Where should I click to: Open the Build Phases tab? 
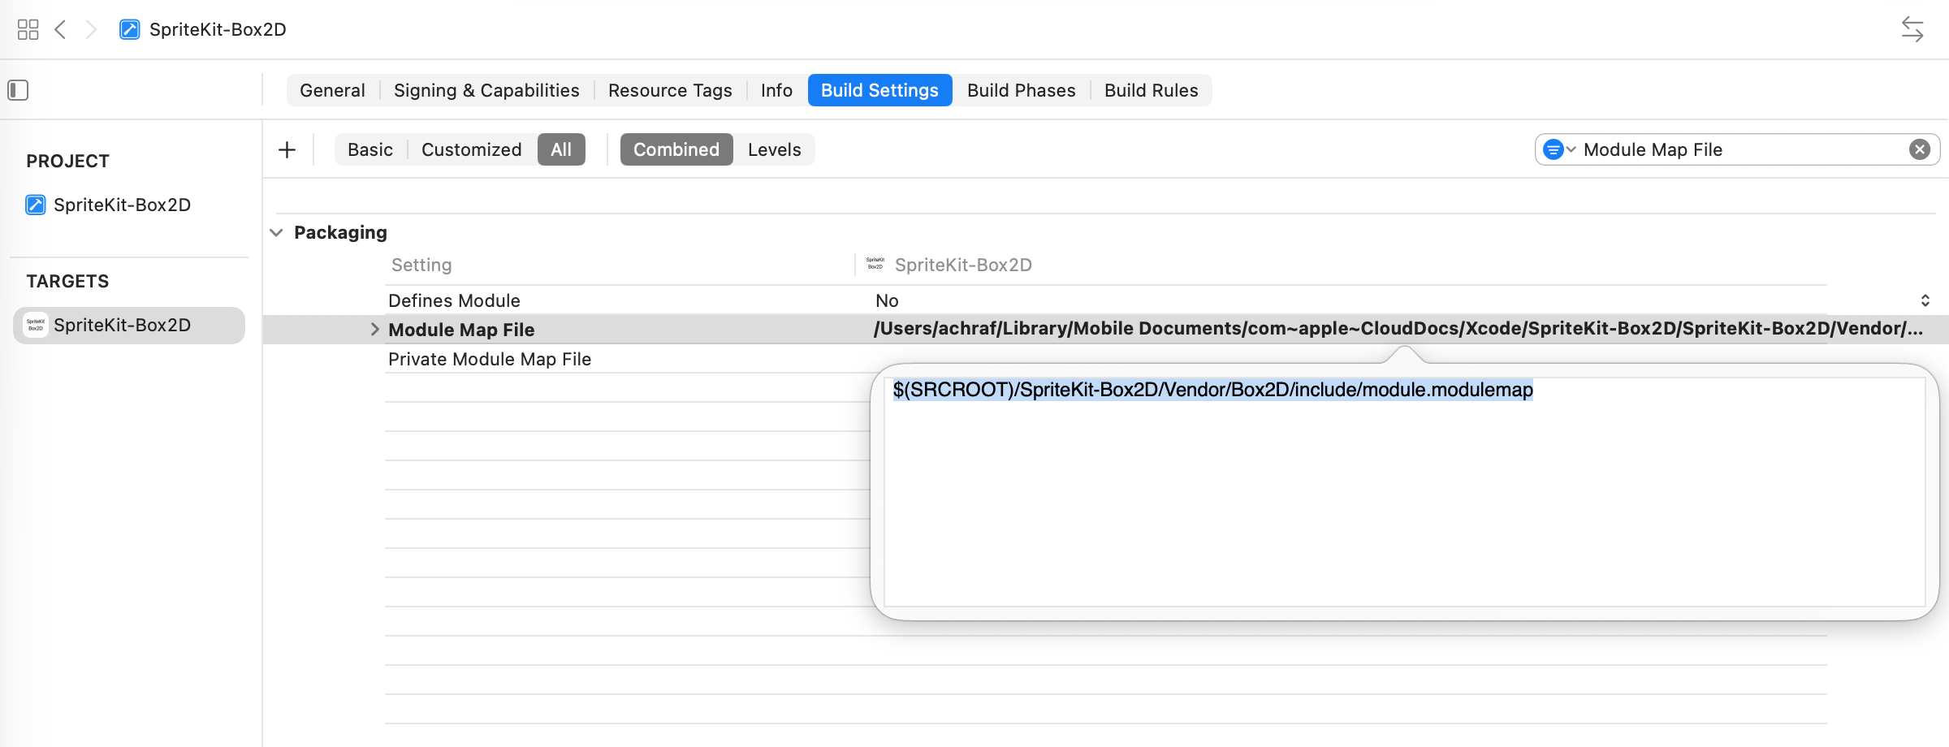[x=1021, y=90]
